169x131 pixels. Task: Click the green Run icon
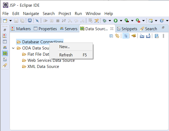pos(116,21)
